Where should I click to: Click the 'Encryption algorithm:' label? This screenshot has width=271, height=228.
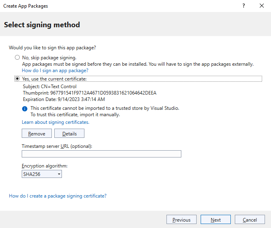click(45, 166)
